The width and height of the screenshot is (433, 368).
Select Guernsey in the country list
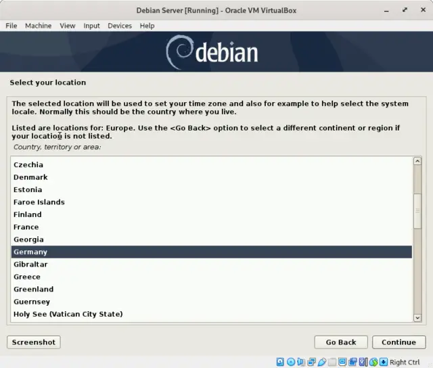(x=212, y=302)
